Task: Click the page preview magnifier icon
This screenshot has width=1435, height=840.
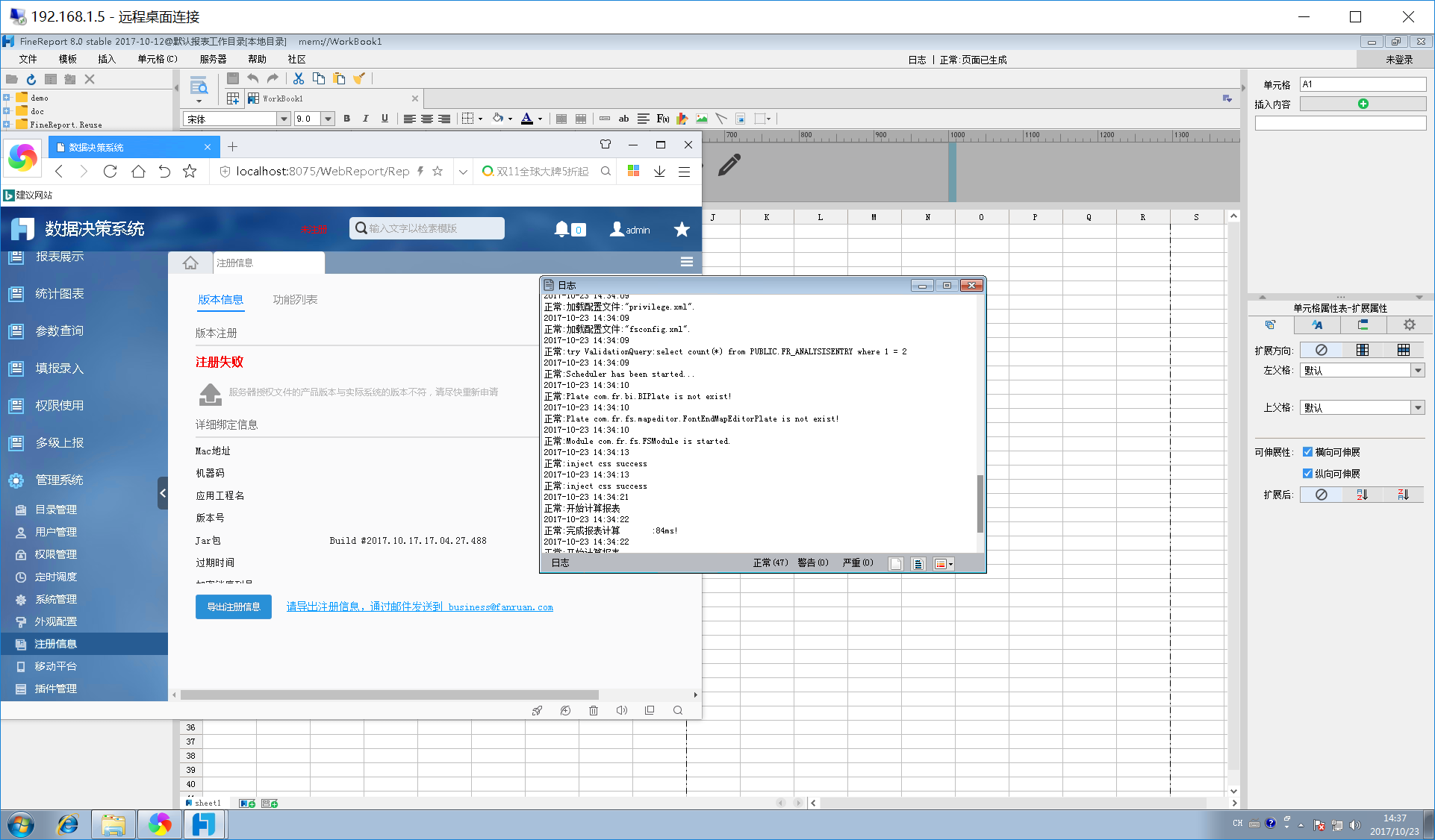Action: [x=198, y=87]
